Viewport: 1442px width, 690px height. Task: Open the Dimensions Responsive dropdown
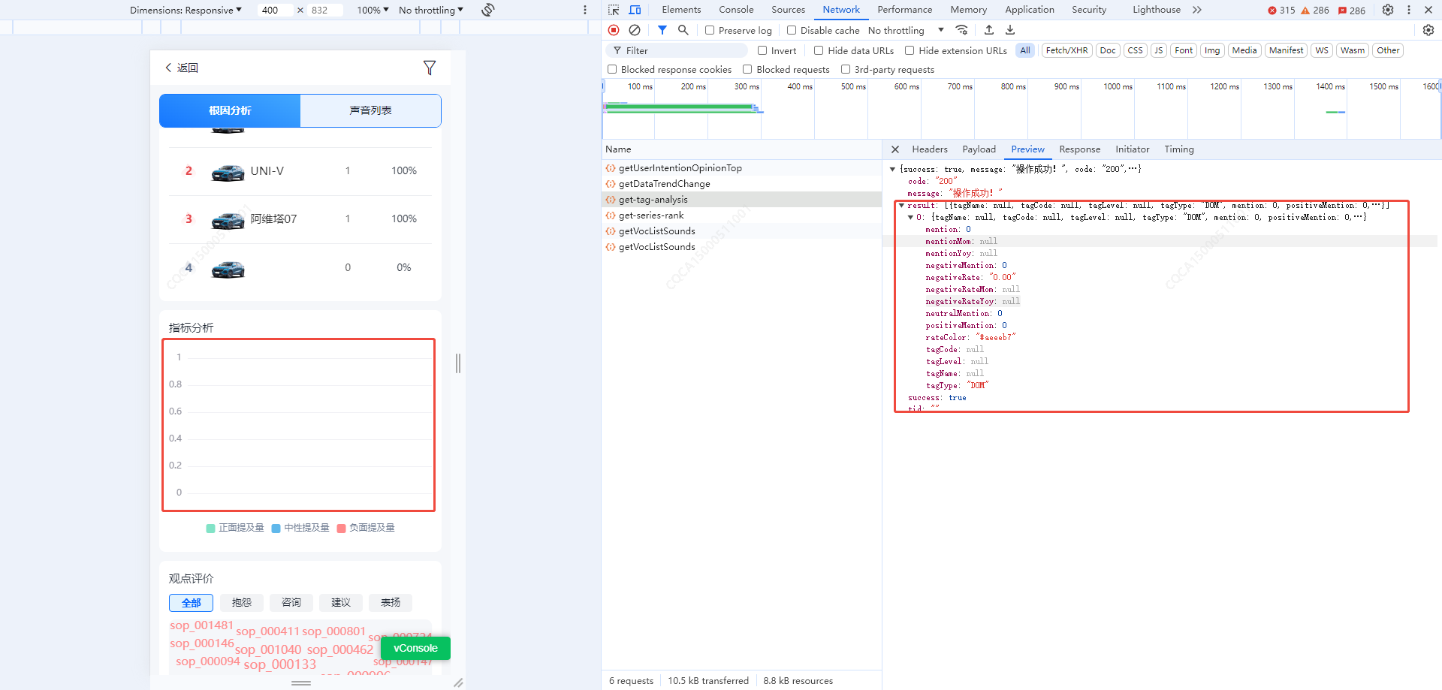(x=186, y=10)
